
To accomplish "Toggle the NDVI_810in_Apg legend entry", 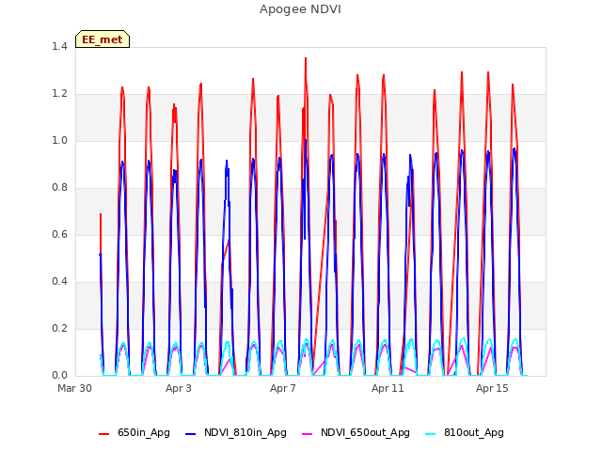I will click(x=236, y=433).
